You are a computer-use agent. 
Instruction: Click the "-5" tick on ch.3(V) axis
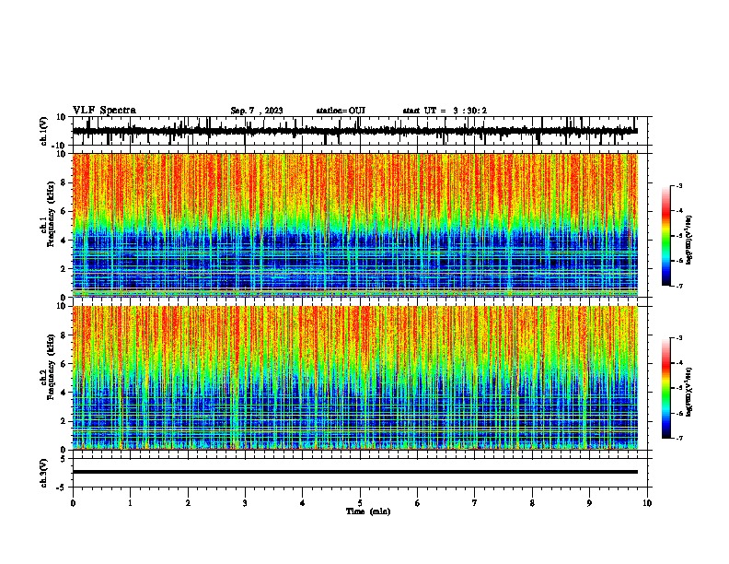[62, 488]
